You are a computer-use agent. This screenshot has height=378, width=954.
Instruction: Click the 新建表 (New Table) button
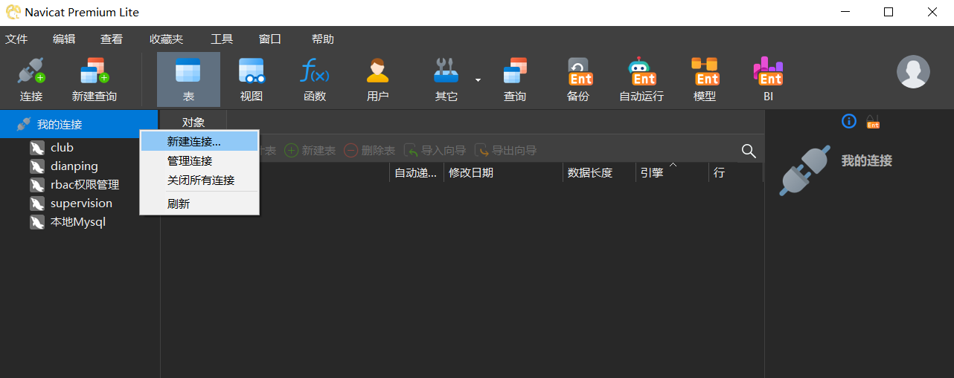(x=310, y=151)
